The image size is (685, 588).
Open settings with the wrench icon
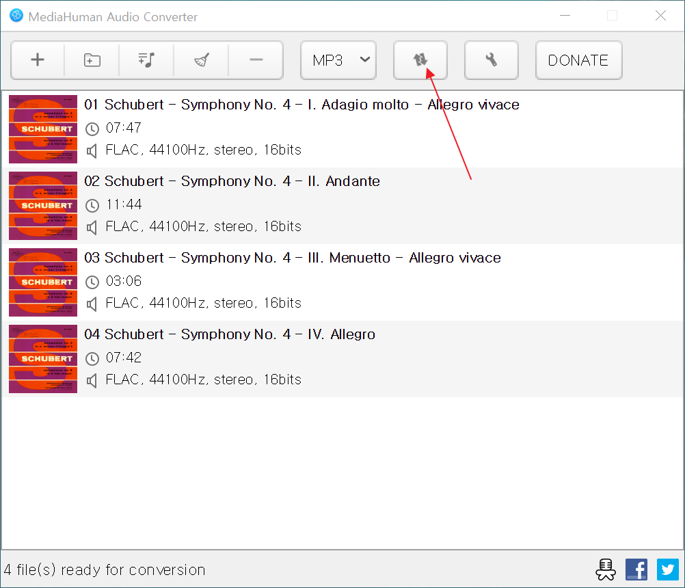(x=492, y=60)
